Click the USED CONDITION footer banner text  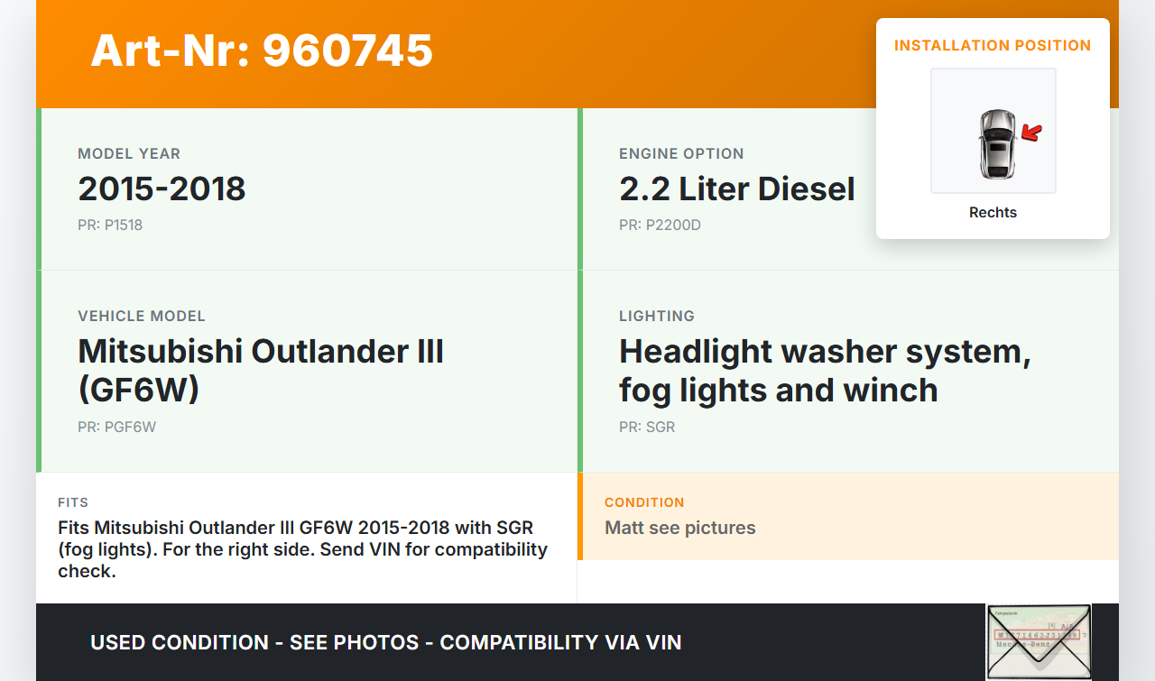[386, 642]
